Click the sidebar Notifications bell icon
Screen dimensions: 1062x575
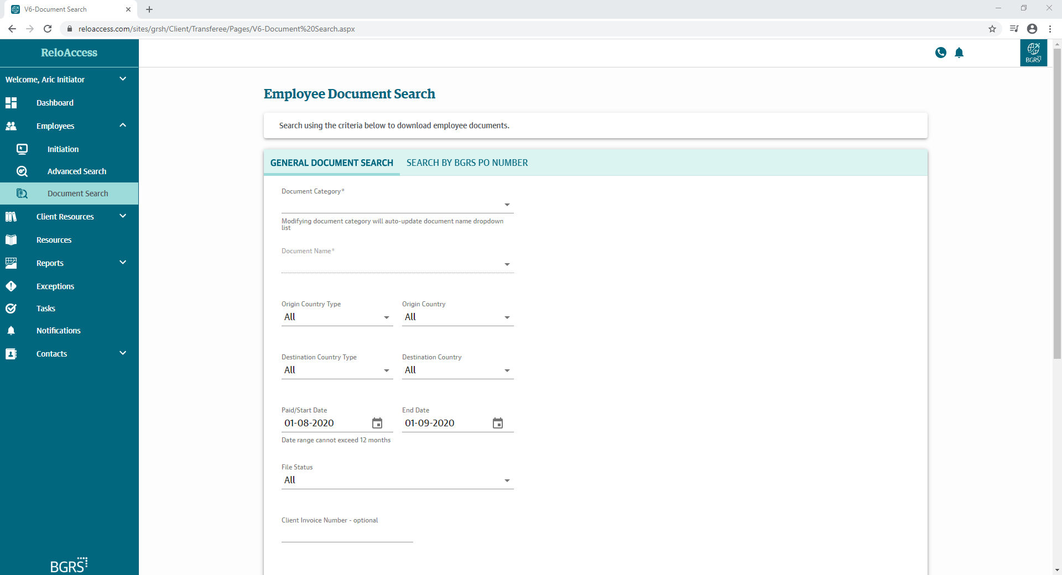(x=11, y=331)
